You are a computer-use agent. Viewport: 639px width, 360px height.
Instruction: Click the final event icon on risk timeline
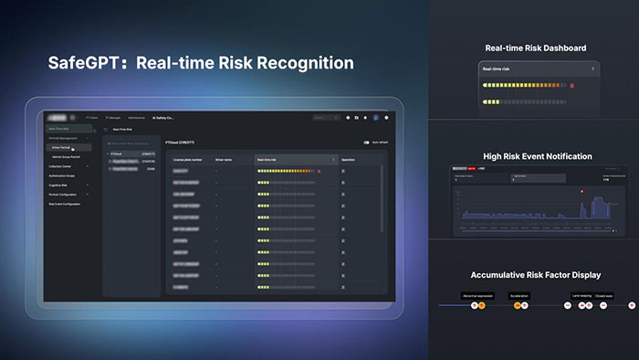(x=632, y=305)
